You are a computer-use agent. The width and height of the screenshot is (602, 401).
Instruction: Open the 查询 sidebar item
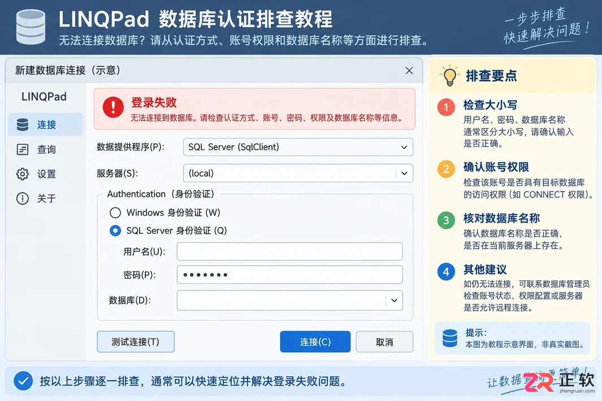point(45,149)
